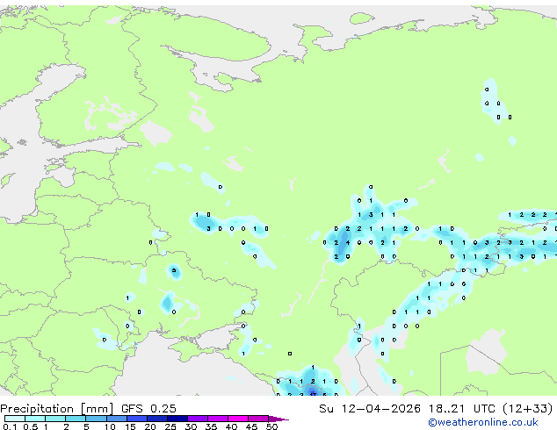The image size is (557, 430).
Task: Choose the 15–20 mm legend swatch
Action: (x=137, y=419)
